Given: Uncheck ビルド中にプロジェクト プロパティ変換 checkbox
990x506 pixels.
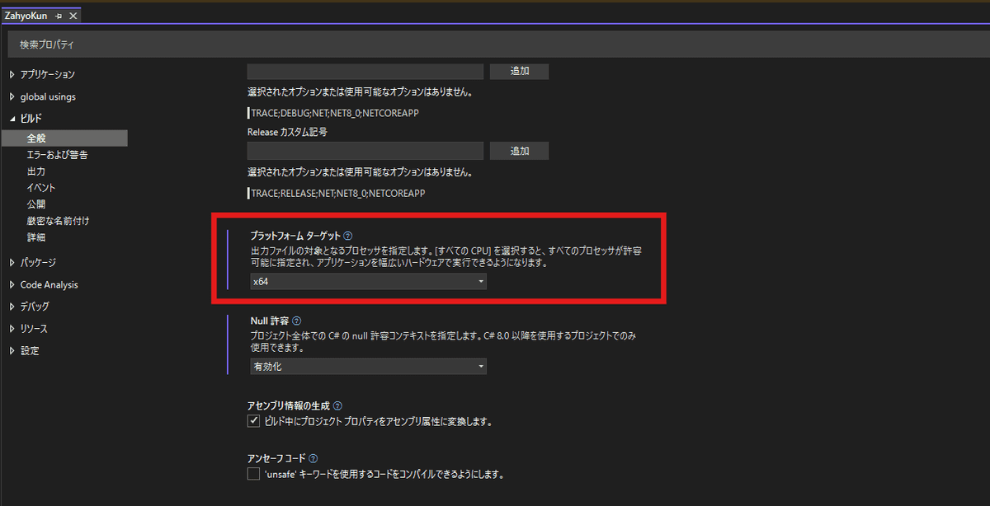Looking at the screenshot, I should click(x=253, y=422).
